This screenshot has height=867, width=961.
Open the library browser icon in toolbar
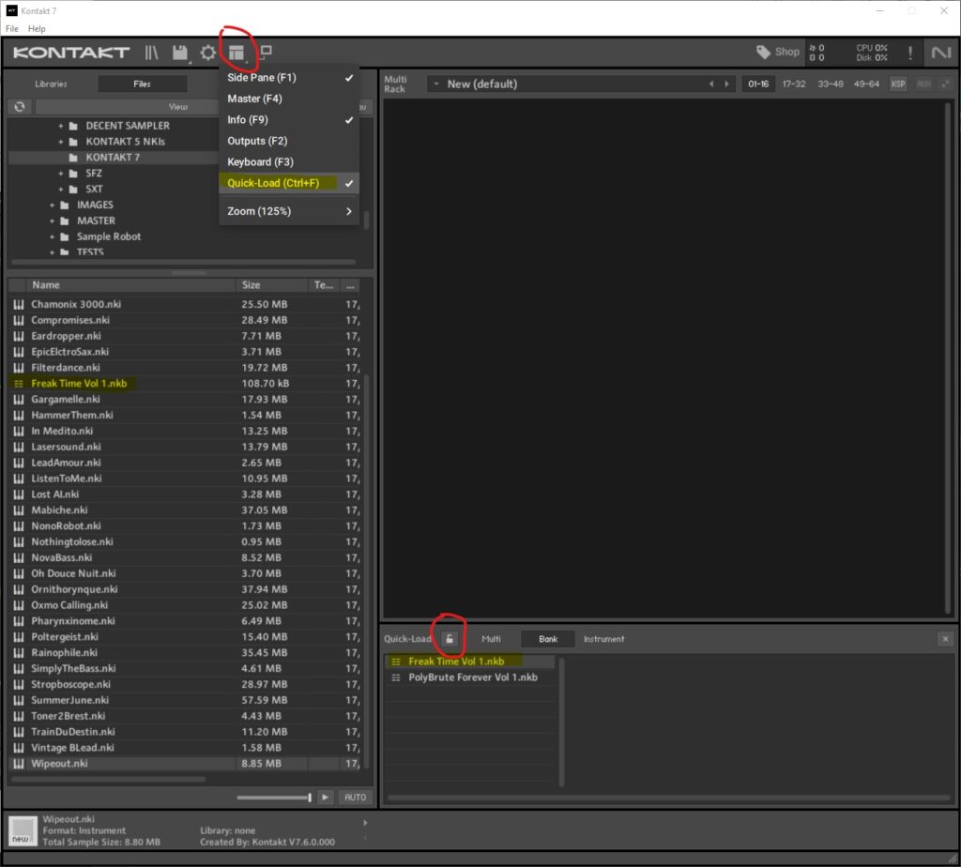(x=151, y=53)
